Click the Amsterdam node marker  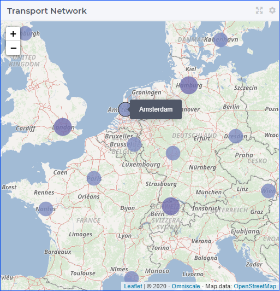[126, 109]
